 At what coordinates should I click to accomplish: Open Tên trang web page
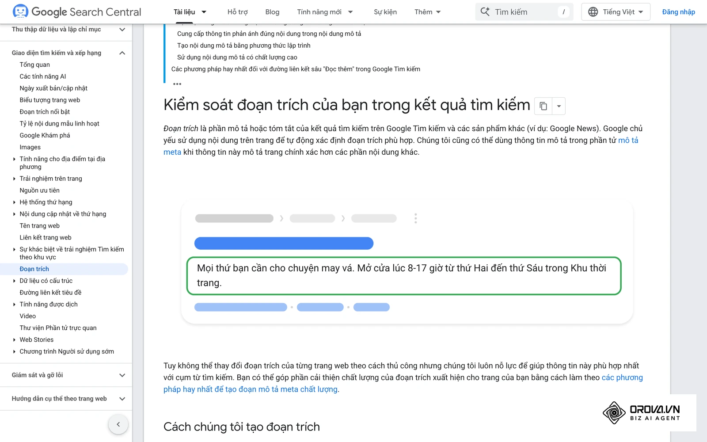tap(39, 225)
